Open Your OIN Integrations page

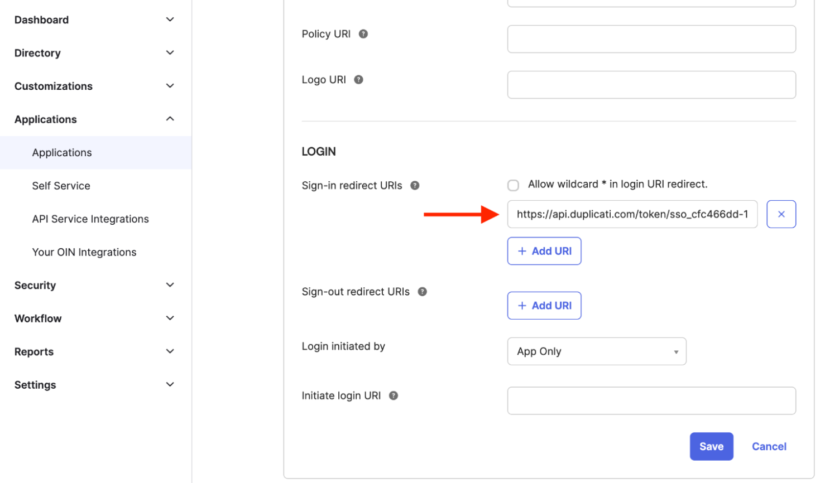point(84,252)
